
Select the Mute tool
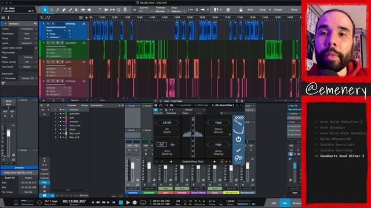[77, 10]
